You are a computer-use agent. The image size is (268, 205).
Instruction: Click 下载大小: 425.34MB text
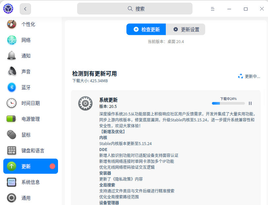(90, 81)
